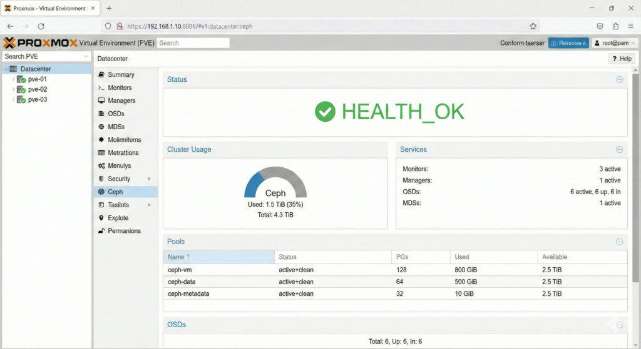Click the Molimmitems icon
The height and width of the screenshot is (349, 641).
pyautogui.click(x=101, y=139)
